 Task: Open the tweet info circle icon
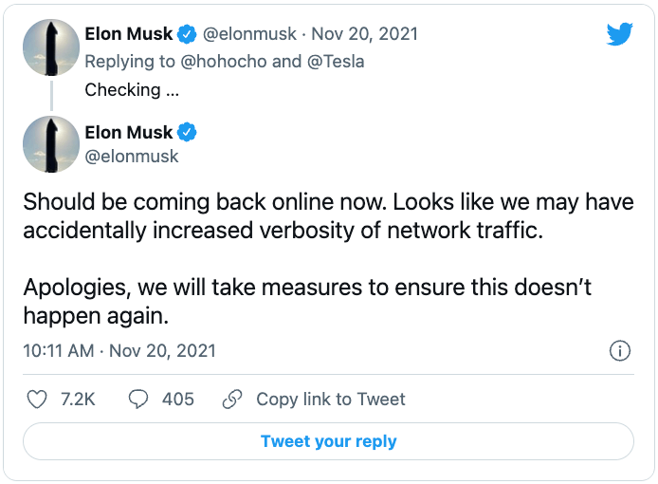click(x=620, y=350)
